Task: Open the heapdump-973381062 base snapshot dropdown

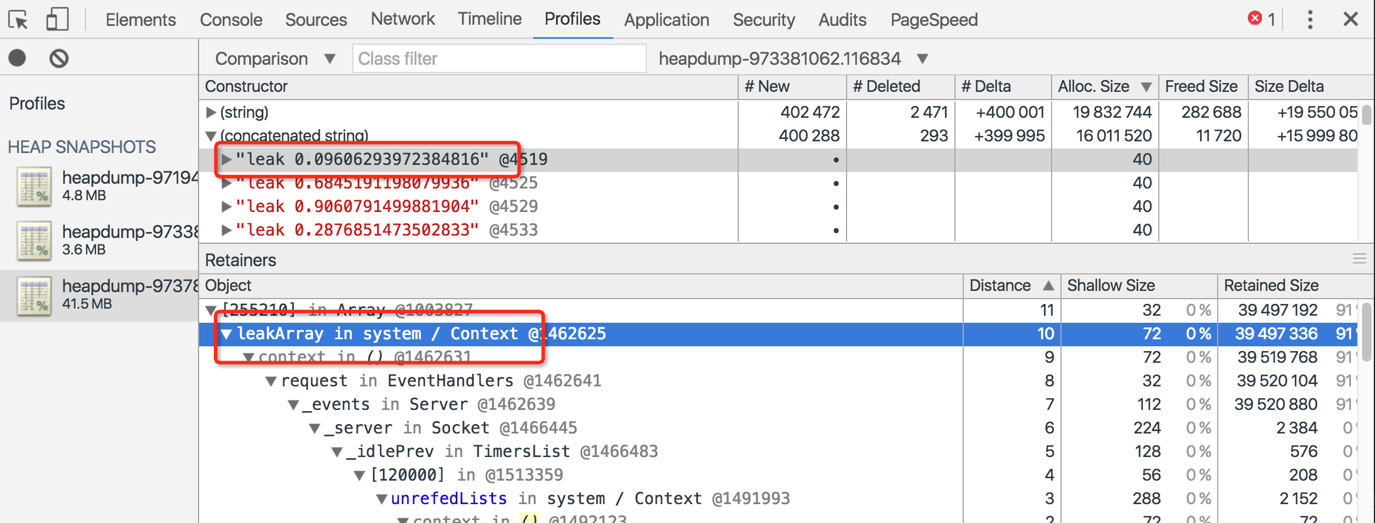Action: tap(793, 58)
